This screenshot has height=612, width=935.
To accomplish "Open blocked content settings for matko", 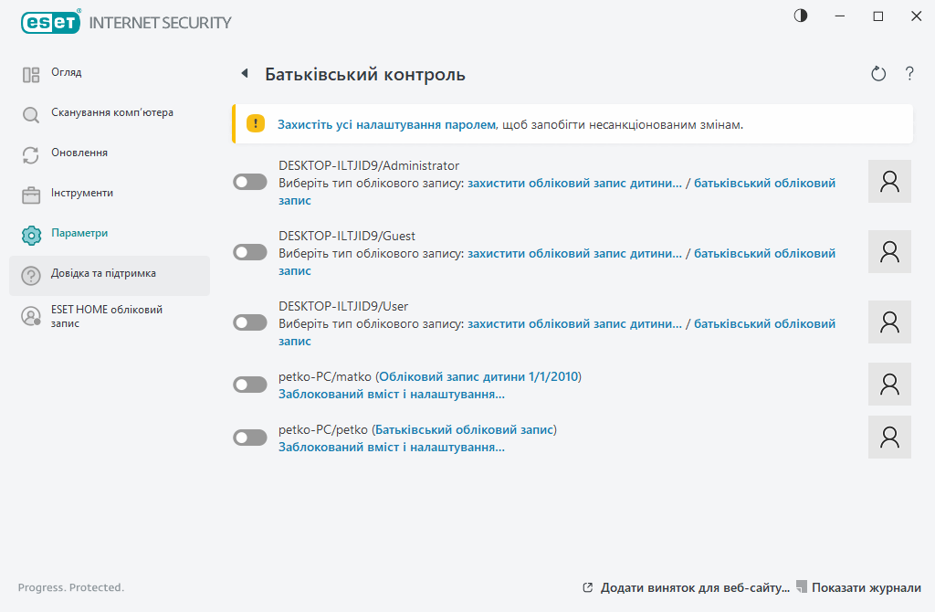I will (x=392, y=395).
